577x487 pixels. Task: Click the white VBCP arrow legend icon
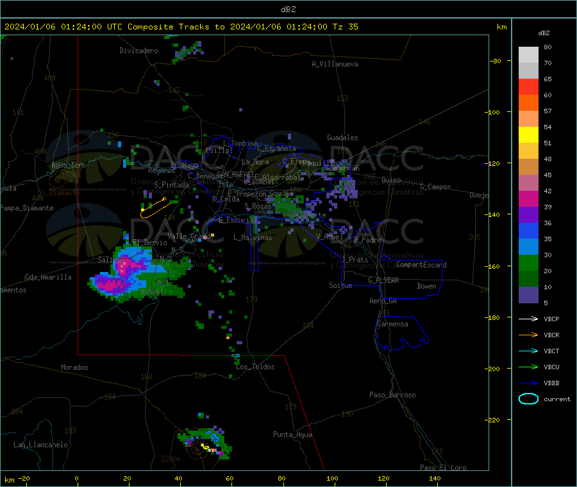point(528,319)
